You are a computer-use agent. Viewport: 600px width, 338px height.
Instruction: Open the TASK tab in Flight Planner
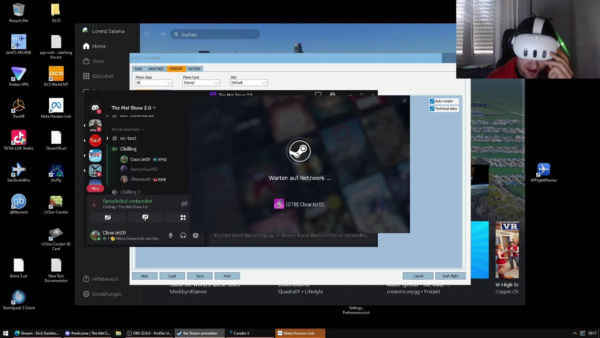(138, 69)
